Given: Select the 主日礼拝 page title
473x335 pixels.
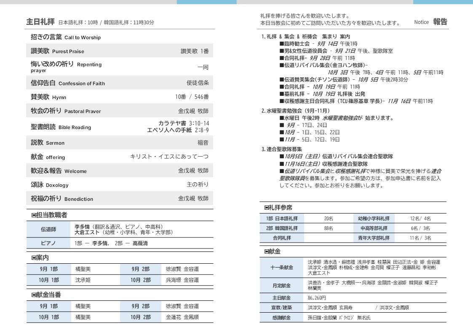Looking at the screenshot, I should (40, 22).
